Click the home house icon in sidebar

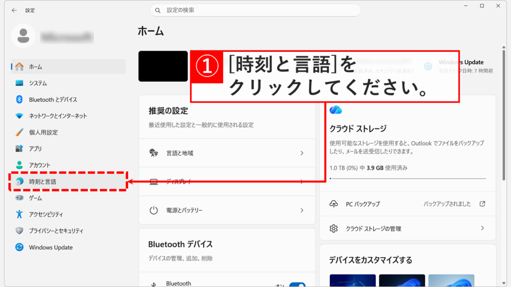[x=19, y=67]
